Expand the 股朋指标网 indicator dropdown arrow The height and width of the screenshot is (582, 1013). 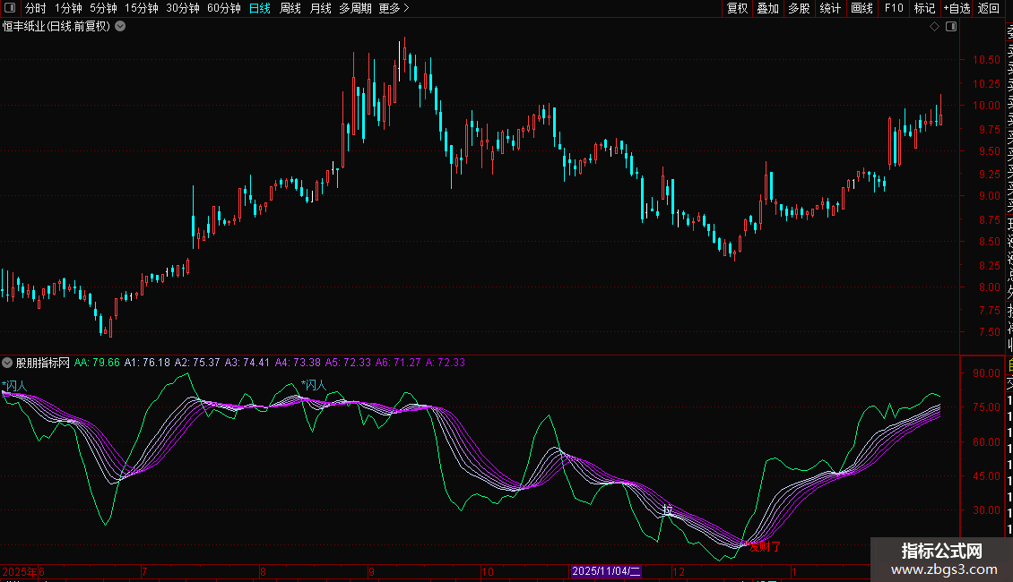click(8, 363)
